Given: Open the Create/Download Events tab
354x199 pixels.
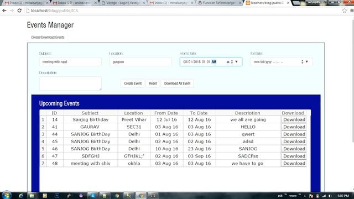Looking at the screenshot, I should (48, 37).
